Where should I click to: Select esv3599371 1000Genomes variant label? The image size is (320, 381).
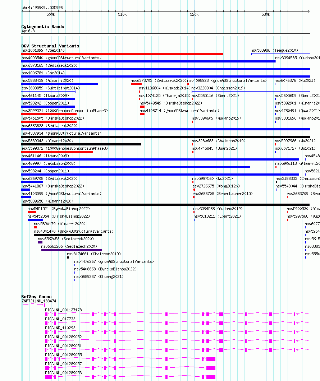coord(65,111)
